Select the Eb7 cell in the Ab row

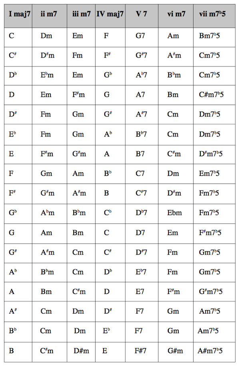click(x=142, y=273)
